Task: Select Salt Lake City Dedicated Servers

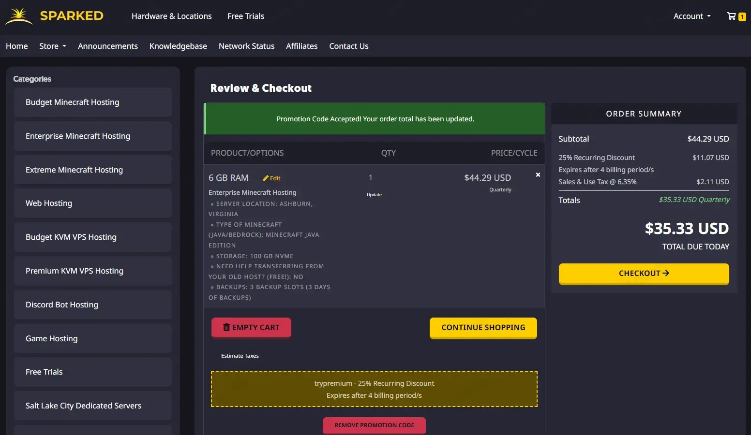Action: pos(93,406)
